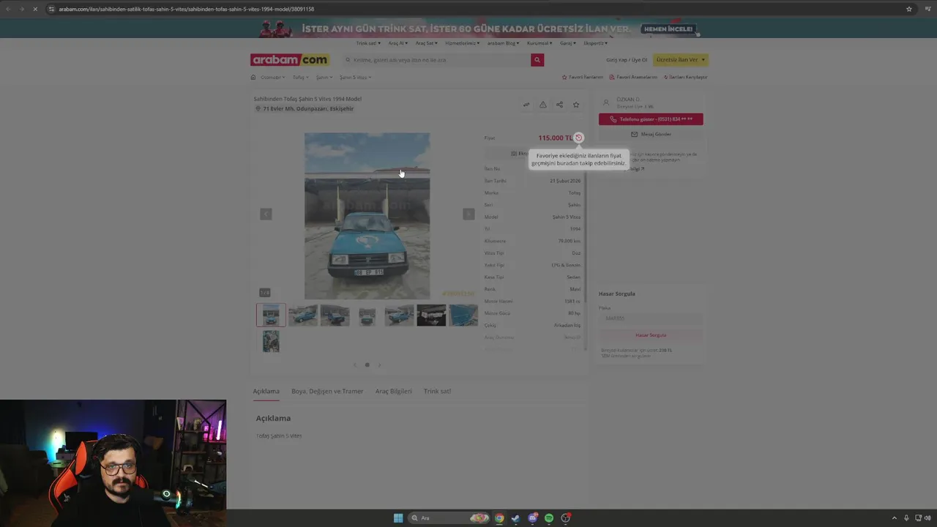The height and width of the screenshot is (527, 937).
Task: Click the site search input field
Action: coord(437,60)
